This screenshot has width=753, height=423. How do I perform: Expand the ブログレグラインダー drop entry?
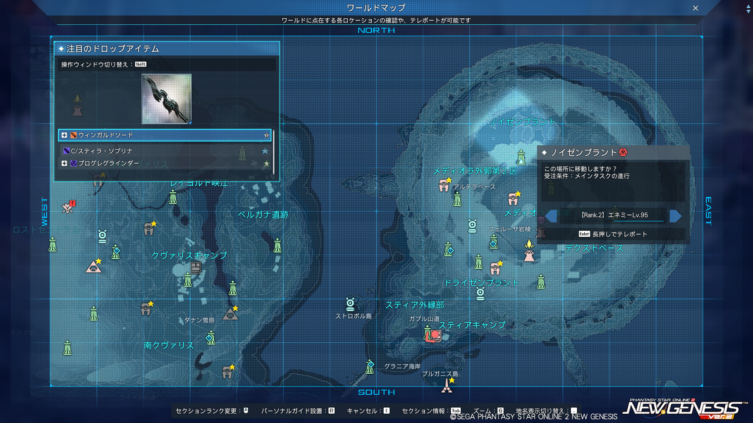coord(64,163)
